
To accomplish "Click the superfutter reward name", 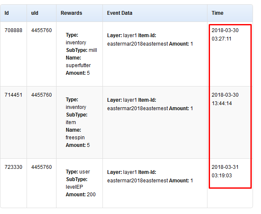I will (x=78, y=65).
